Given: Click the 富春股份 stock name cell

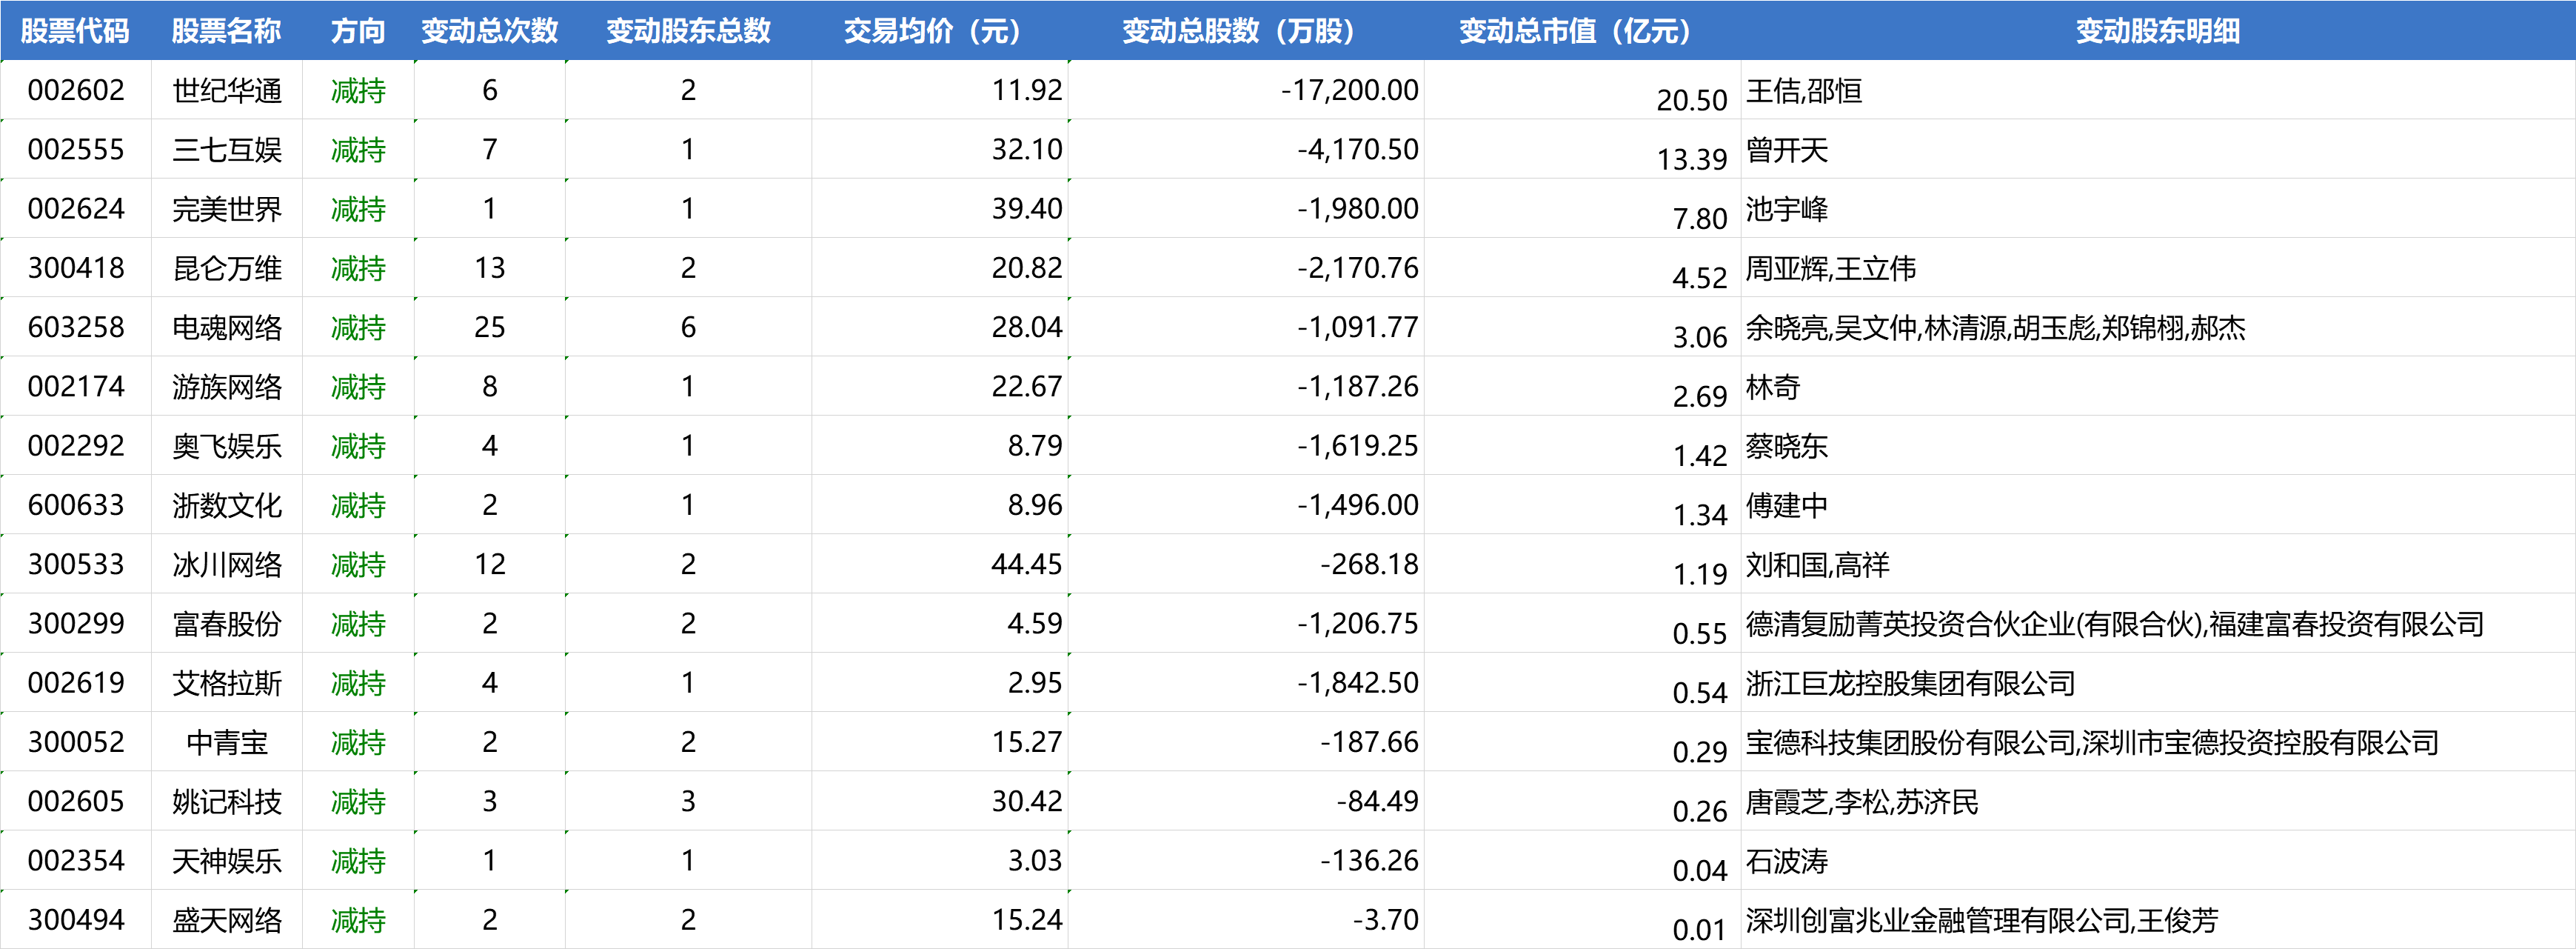Looking at the screenshot, I should (227, 624).
